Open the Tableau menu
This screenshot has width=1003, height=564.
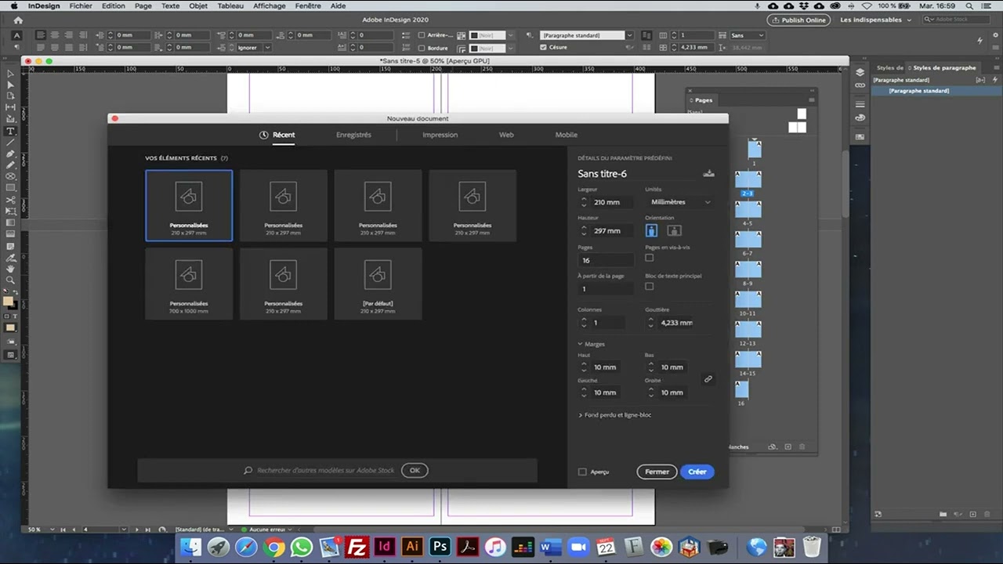230,5
